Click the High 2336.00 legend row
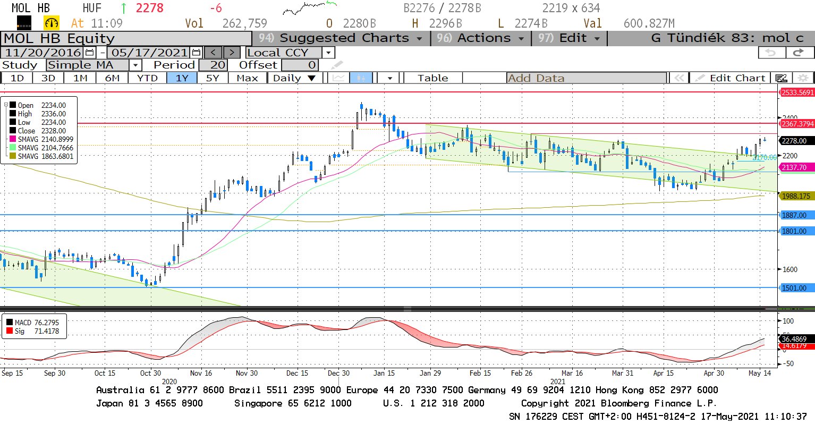The image size is (815, 432). coord(38,114)
